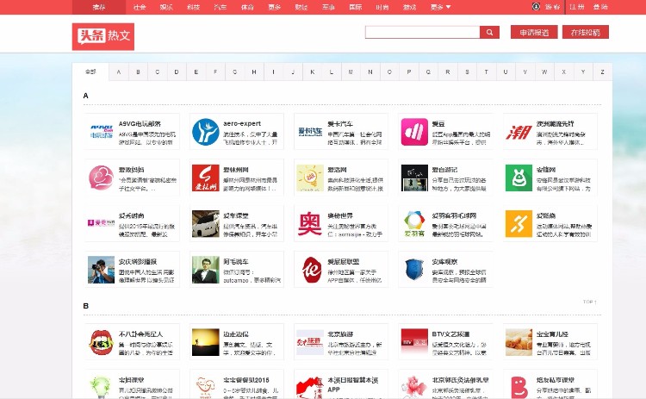Focus the search input field
Image resolution: width=646 pixels, height=399 pixels.
pyautogui.click(x=422, y=32)
